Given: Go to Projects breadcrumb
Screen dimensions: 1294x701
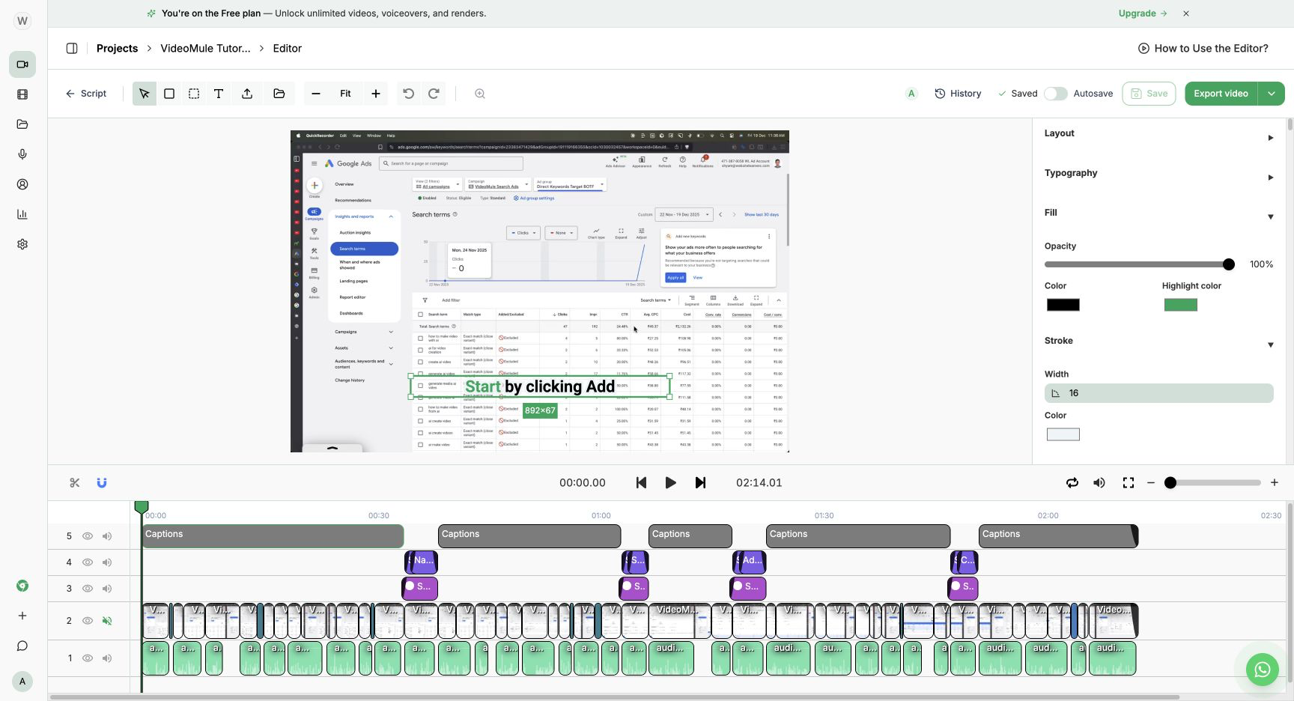Looking at the screenshot, I should pyautogui.click(x=117, y=48).
